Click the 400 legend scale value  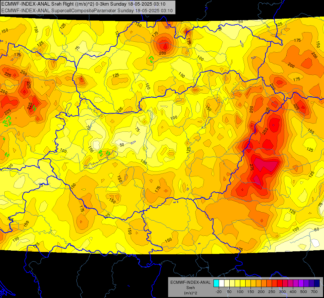(x=293, y=292)
